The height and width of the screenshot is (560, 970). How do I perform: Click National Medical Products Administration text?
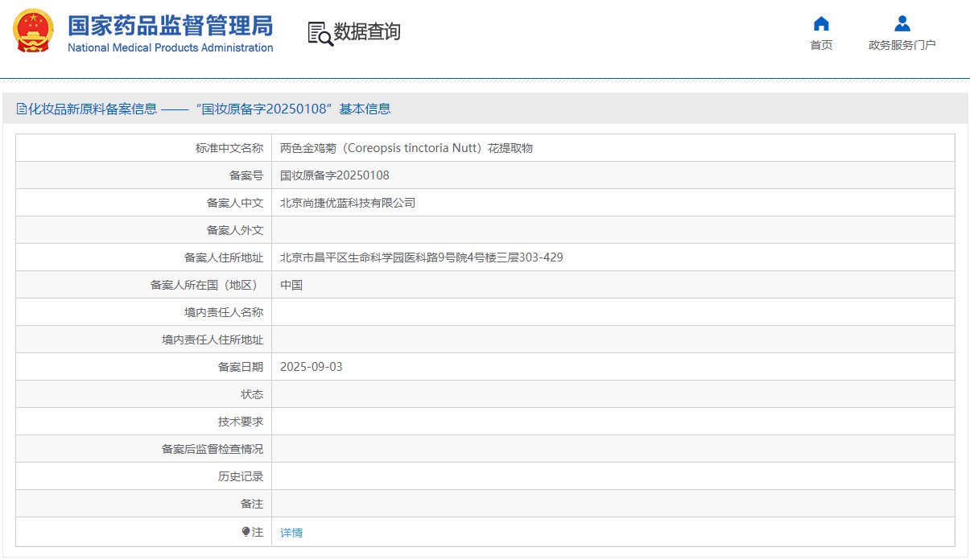170,48
